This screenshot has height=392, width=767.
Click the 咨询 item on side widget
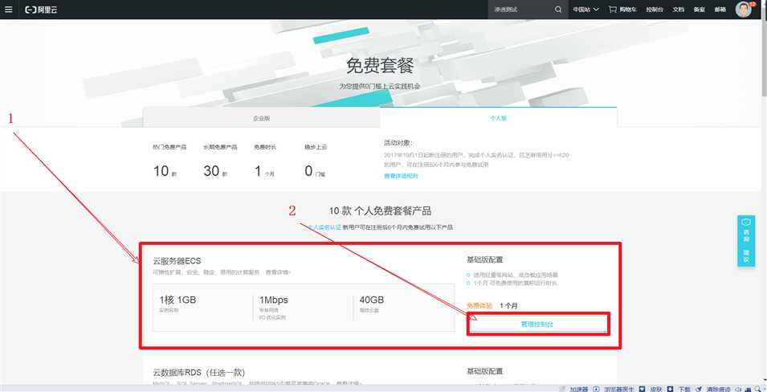pos(746,236)
